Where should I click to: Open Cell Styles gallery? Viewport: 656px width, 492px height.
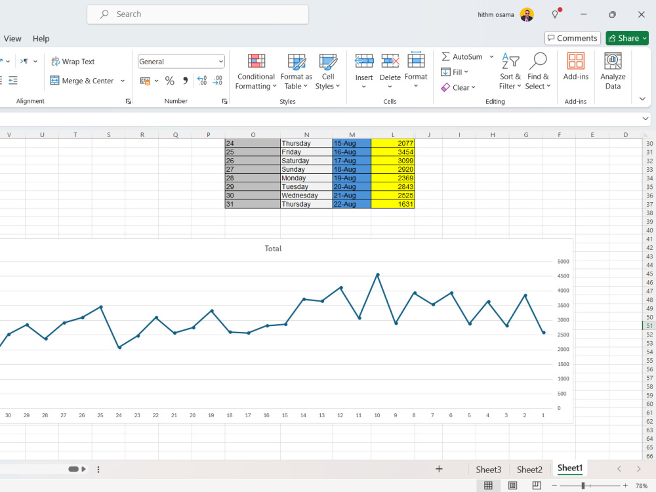click(x=327, y=72)
